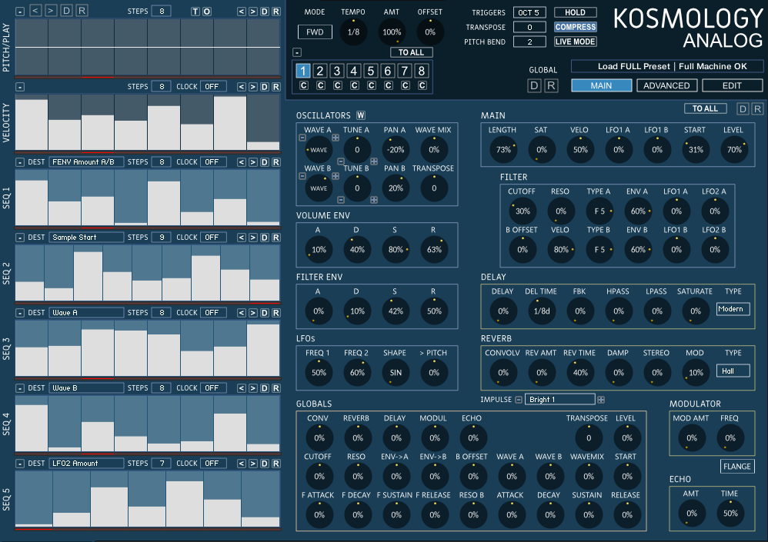Click the T button in Pitch/Play header
Image resolution: width=768 pixels, height=542 pixels.
pos(195,11)
